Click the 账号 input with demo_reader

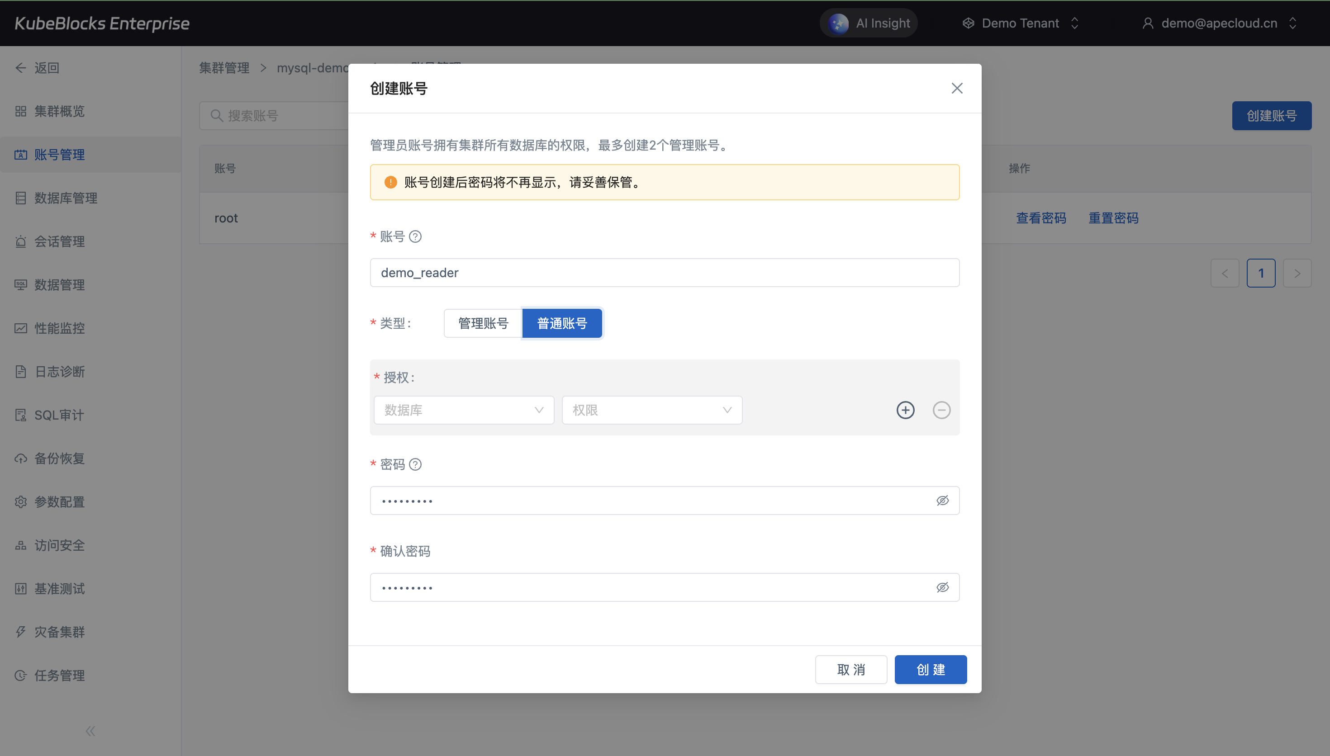(664, 273)
